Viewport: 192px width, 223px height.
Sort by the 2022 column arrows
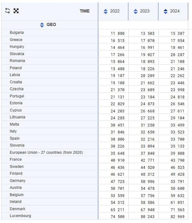(106, 12)
